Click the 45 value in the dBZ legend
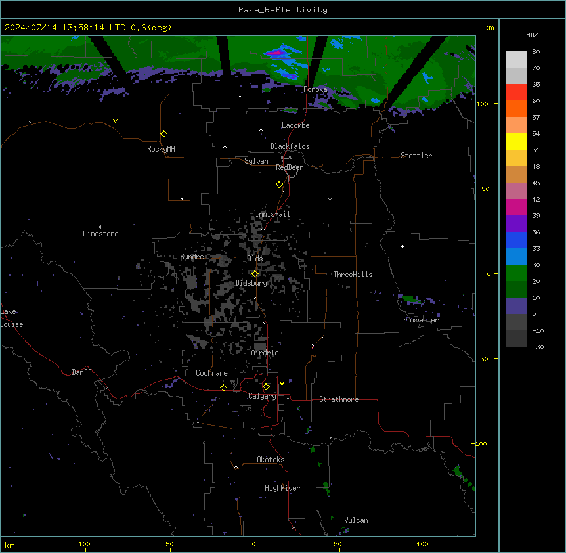The width and height of the screenshot is (566, 553). (x=536, y=183)
